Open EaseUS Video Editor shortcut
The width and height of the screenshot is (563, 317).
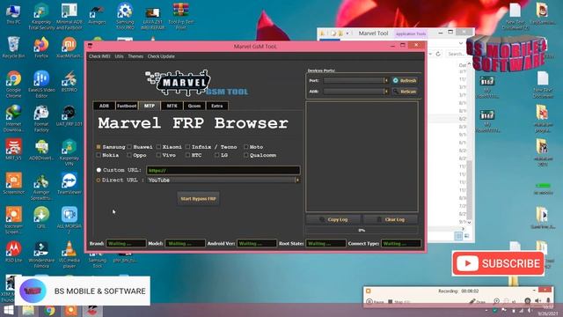41,85
